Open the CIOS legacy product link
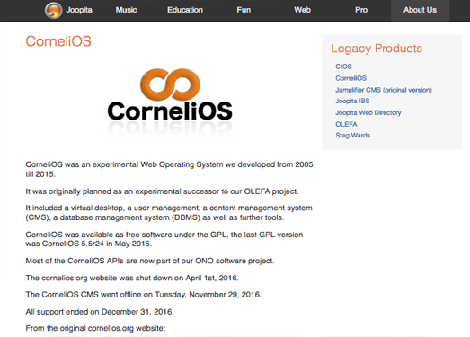470x337 pixels. (x=343, y=67)
